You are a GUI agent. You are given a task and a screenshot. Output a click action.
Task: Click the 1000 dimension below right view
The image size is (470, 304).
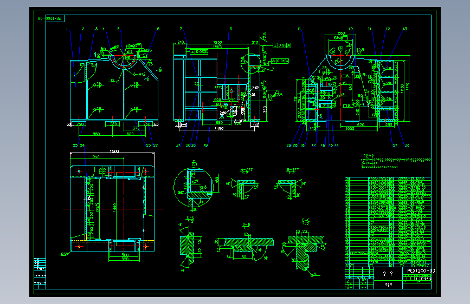coord(350,129)
